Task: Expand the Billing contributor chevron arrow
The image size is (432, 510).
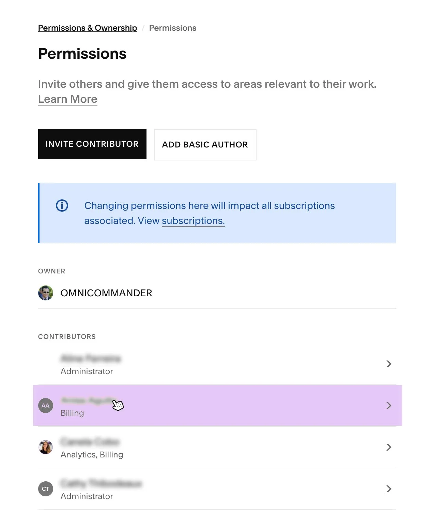Action: [389, 406]
